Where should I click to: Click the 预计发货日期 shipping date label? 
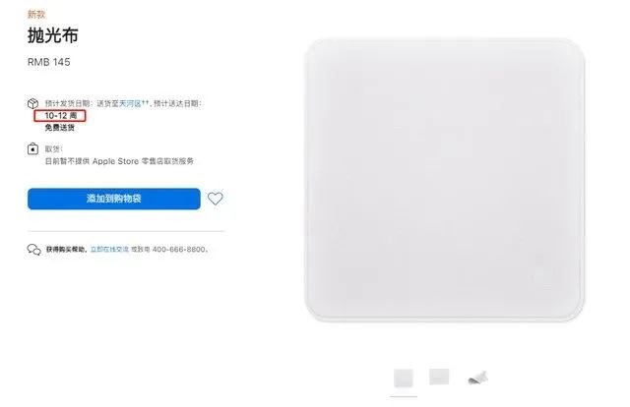pyautogui.click(x=67, y=103)
